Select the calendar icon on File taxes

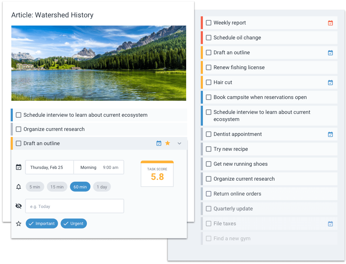pos(330,224)
